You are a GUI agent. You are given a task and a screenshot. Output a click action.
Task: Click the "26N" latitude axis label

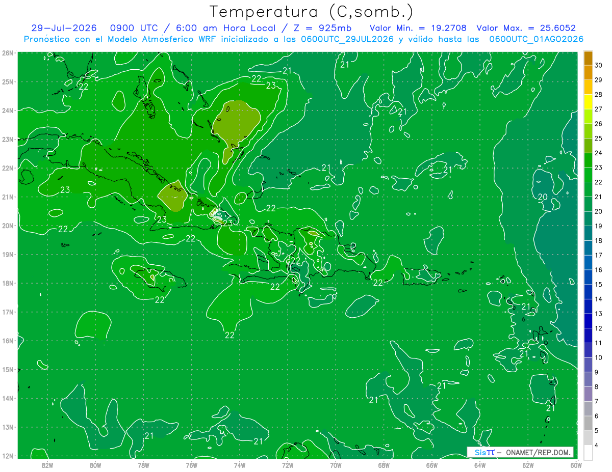coord(8,53)
